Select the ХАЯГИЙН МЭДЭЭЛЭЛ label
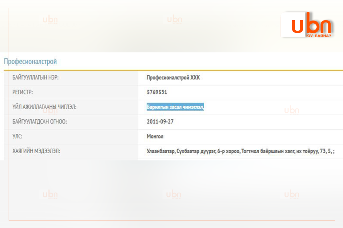The height and width of the screenshot is (228, 343). [x=36, y=151]
